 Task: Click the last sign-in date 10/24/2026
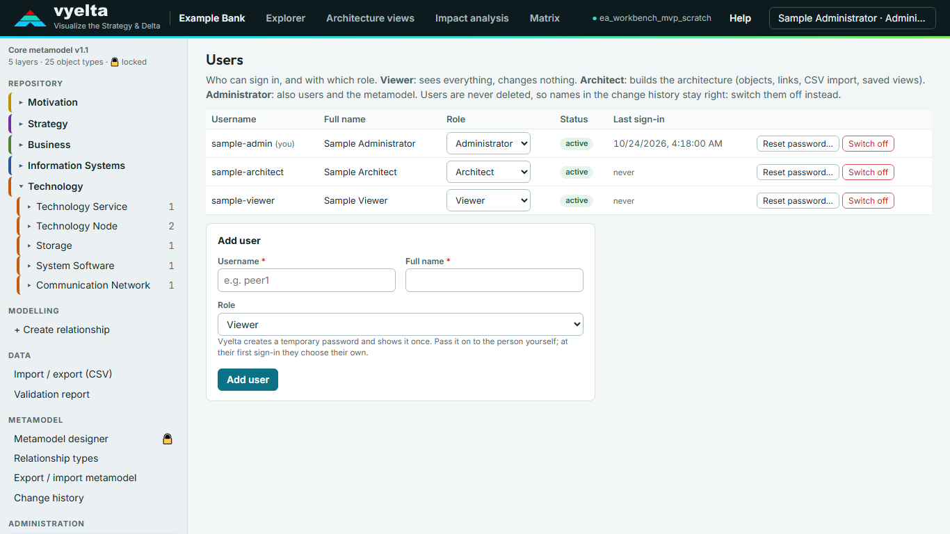click(x=668, y=144)
